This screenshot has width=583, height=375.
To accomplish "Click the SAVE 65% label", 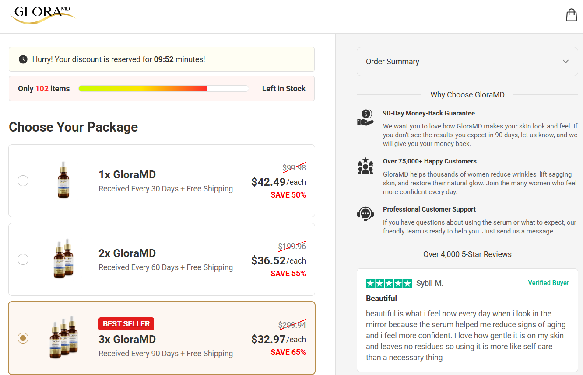I will pos(288,352).
